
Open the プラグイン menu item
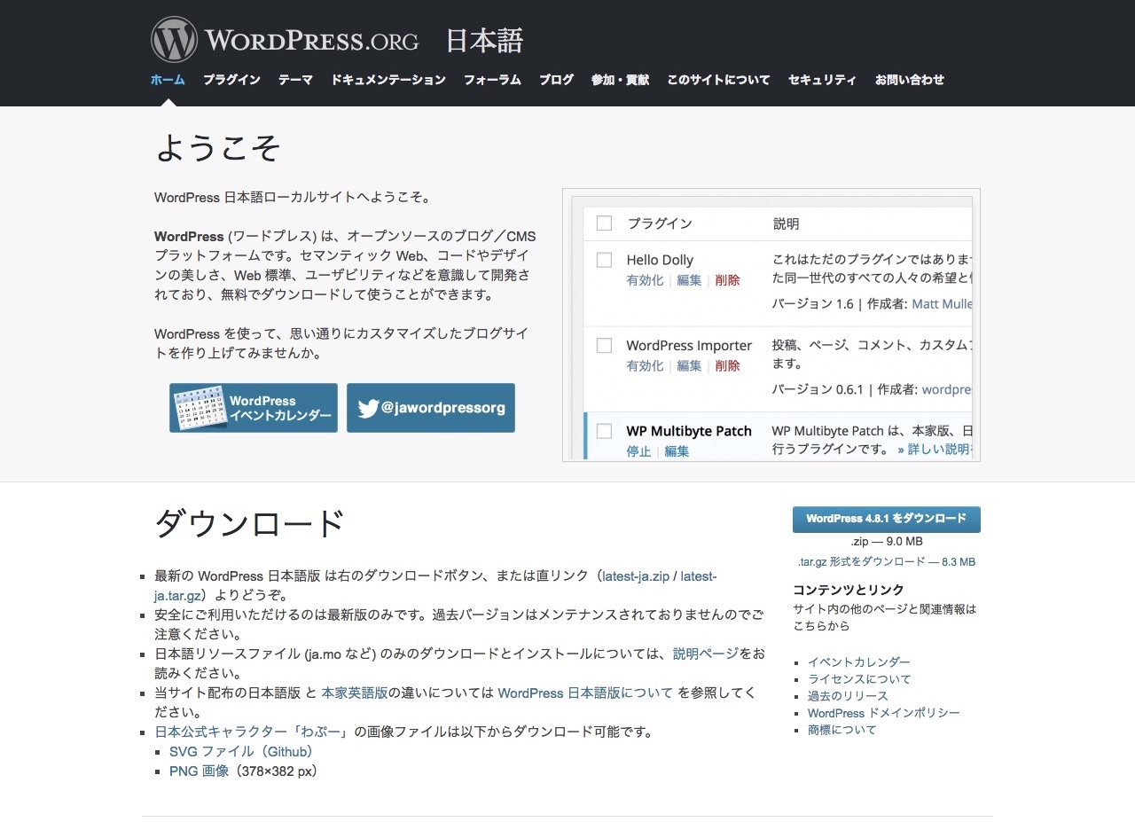(231, 80)
